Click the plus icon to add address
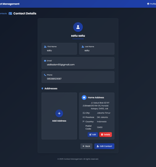 click(x=59, y=113)
